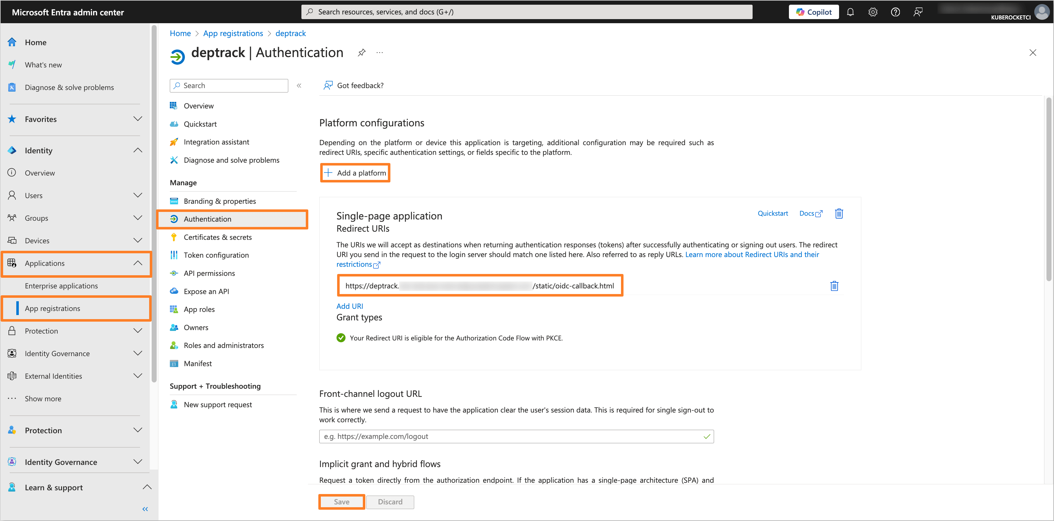The image size is (1054, 521).
Task: Delete the Single-page application platform
Action: pos(839,213)
